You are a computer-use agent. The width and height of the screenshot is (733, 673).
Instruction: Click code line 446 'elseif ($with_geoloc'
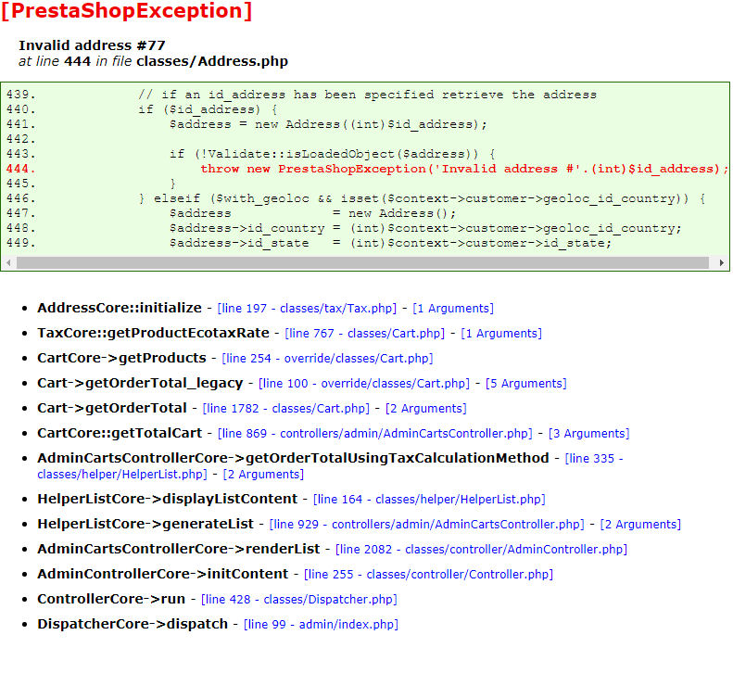click(x=423, y=198)
